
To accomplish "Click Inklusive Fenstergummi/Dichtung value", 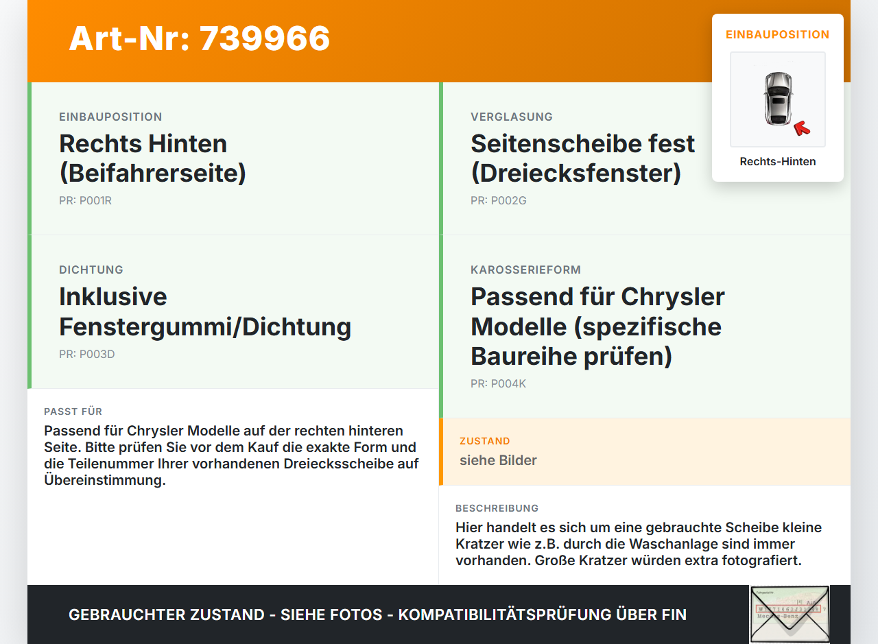I will [x=205, y=311].
